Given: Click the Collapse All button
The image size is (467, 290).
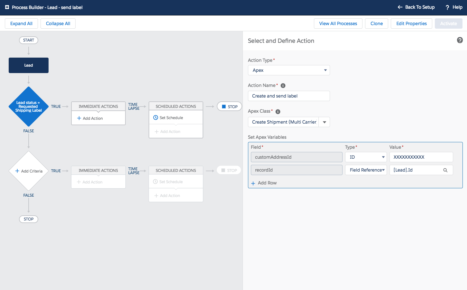Looking at the screenshot, I should click(58, 23).
